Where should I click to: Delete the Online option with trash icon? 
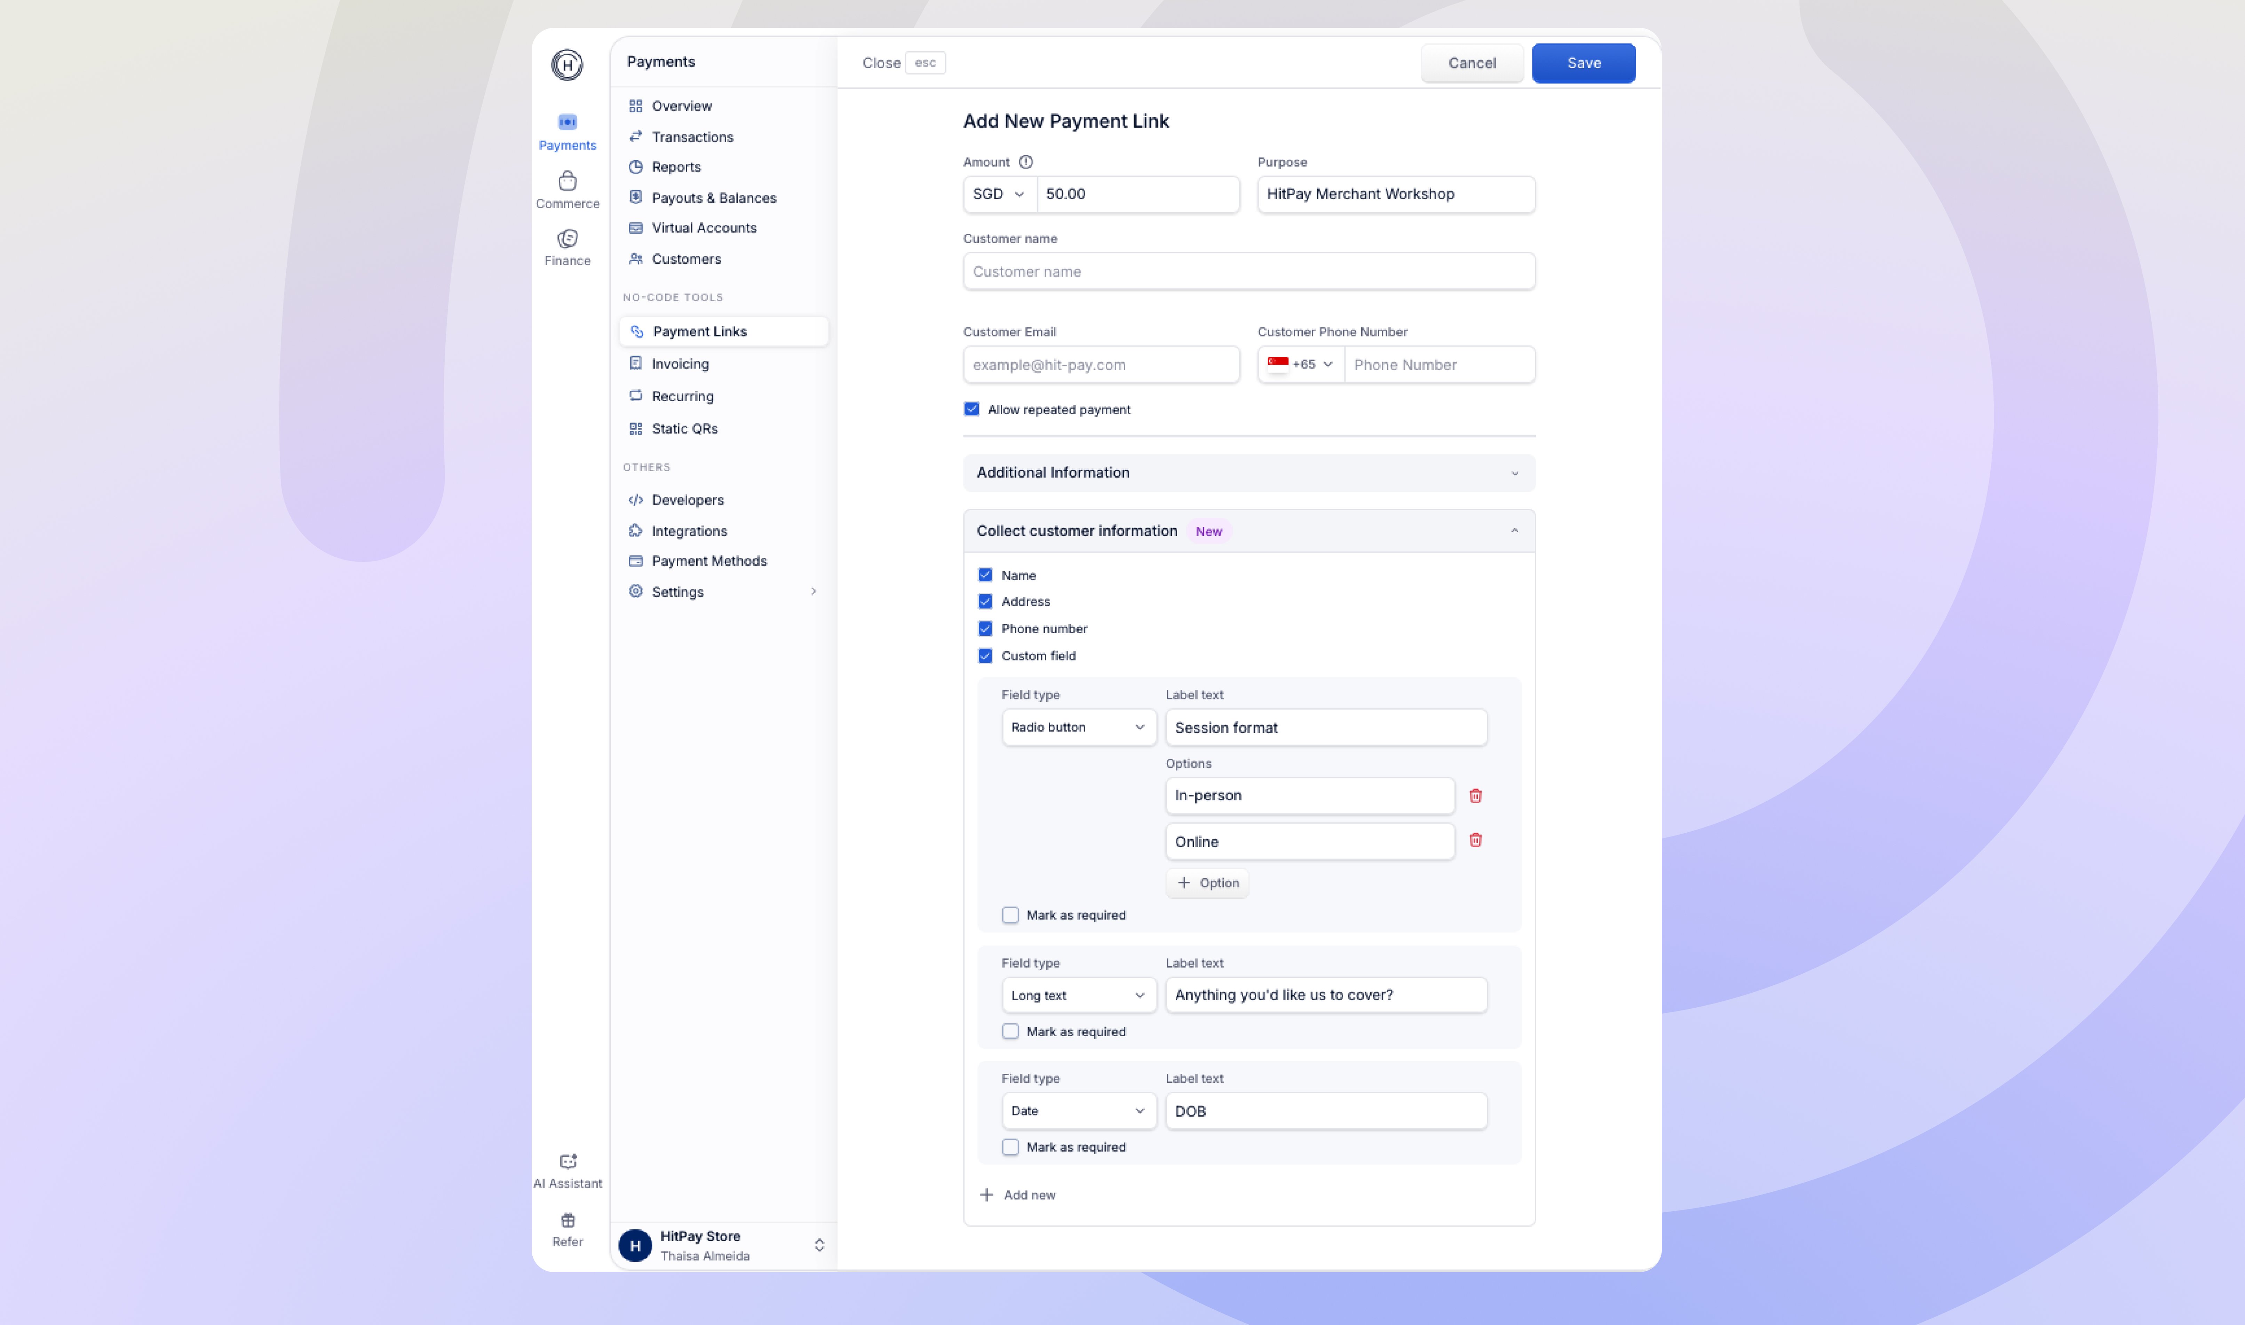[x=1476, y=840]
